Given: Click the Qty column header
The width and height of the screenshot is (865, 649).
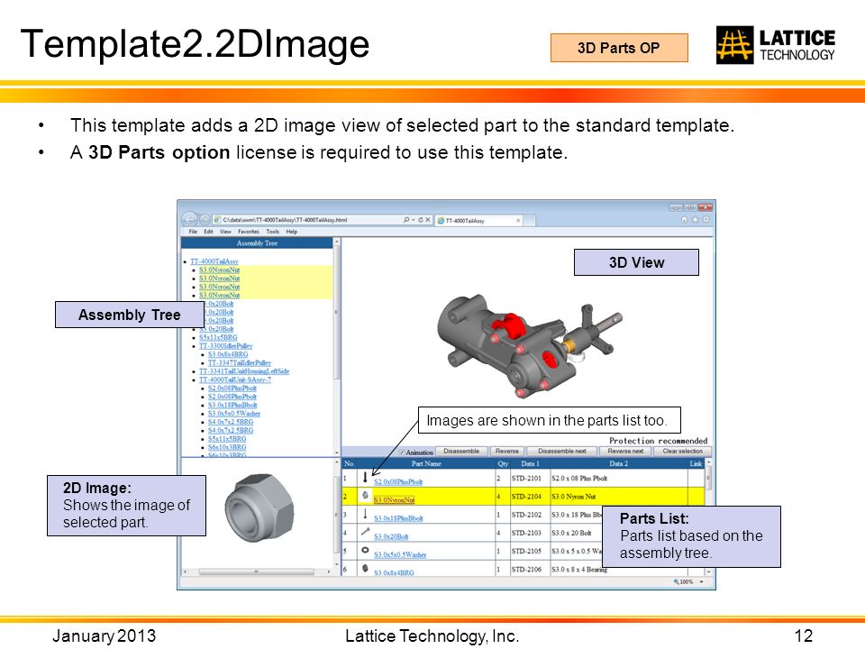Looking at the screenshot, I should [x=503, y=463].
